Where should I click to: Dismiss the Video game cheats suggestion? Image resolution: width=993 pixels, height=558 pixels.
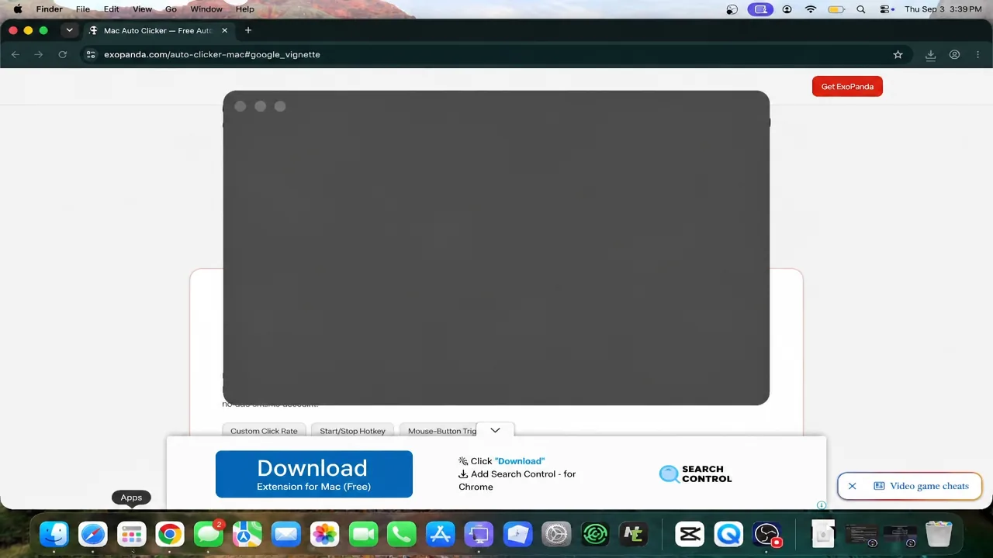coord(852,486)
